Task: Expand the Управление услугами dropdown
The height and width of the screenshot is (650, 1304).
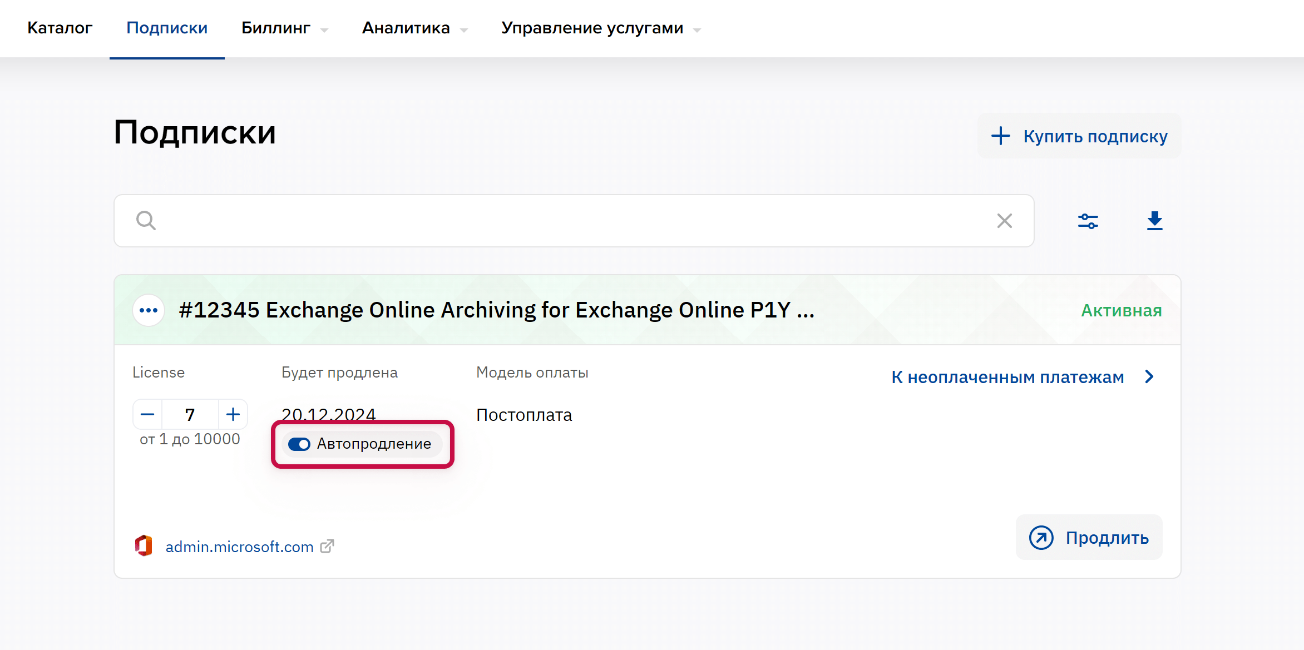Action: click(x=600, y=28)
